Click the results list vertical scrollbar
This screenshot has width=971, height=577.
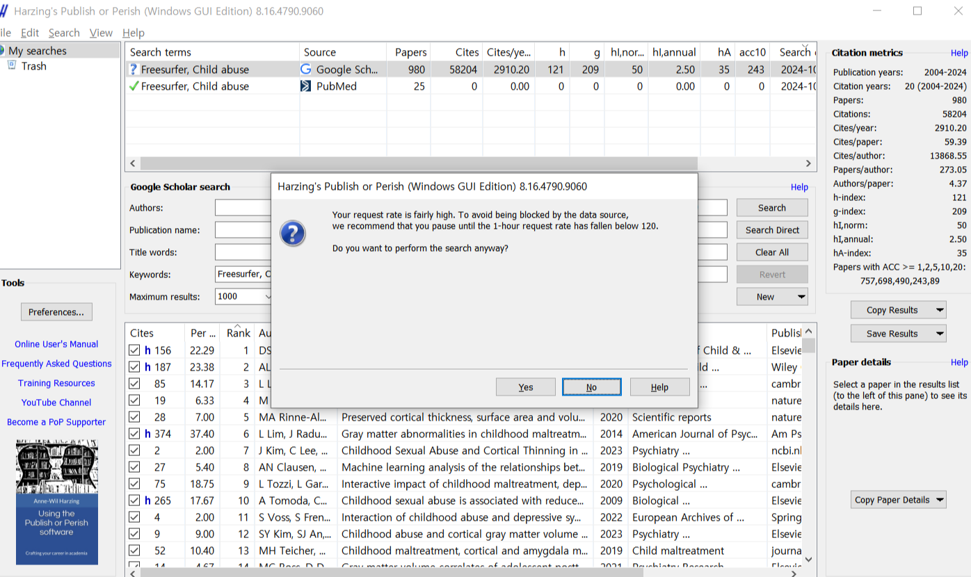pos(808,346)
